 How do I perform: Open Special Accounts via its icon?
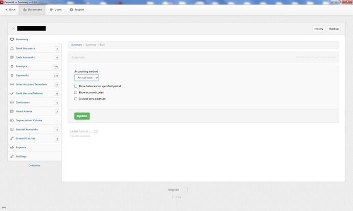[12, 129]
